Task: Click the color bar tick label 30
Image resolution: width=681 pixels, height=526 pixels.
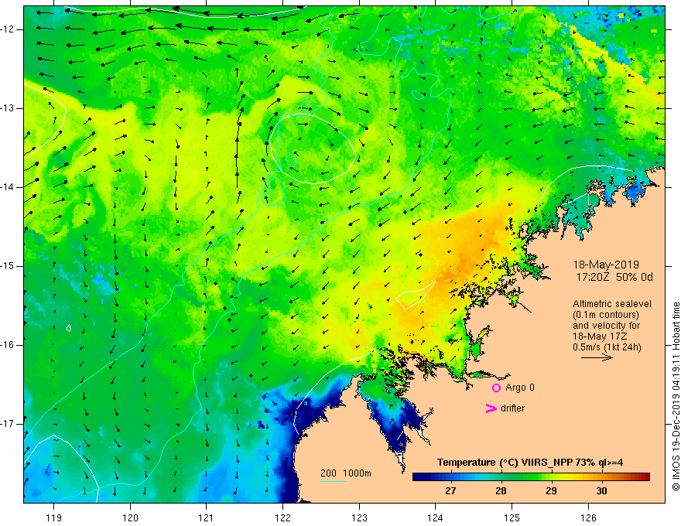Action: [x=601, y=491]
